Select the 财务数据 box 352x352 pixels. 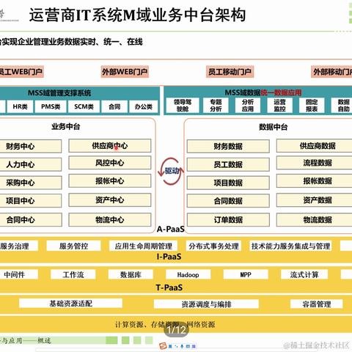click(x=228, y=146)
